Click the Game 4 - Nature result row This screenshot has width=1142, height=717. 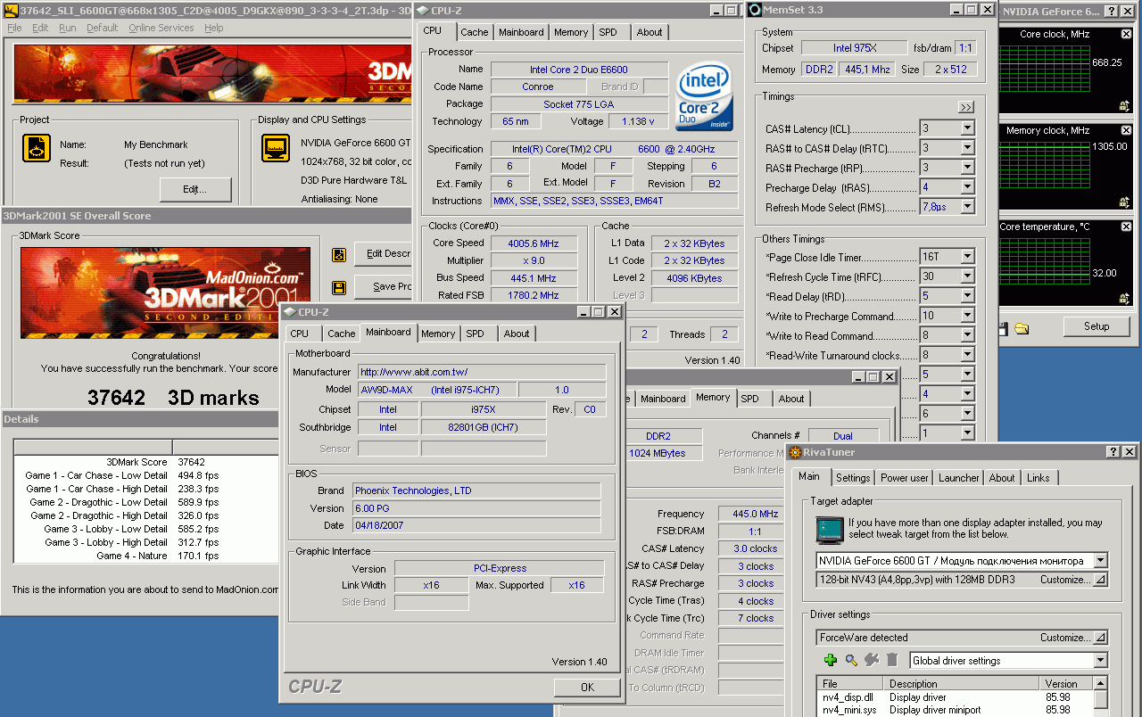(x=146, y=556)
